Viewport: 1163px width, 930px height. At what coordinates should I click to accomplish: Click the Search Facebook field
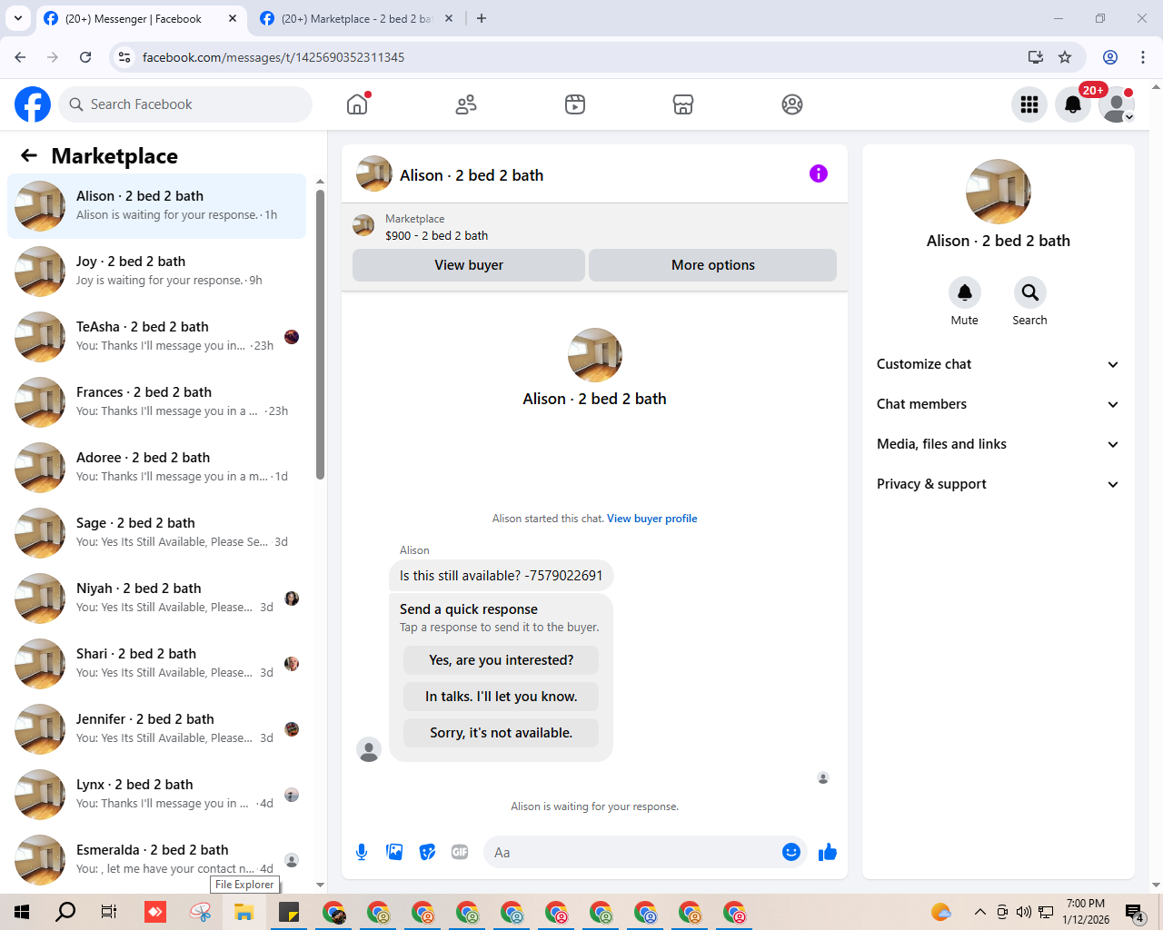[185, 104]
